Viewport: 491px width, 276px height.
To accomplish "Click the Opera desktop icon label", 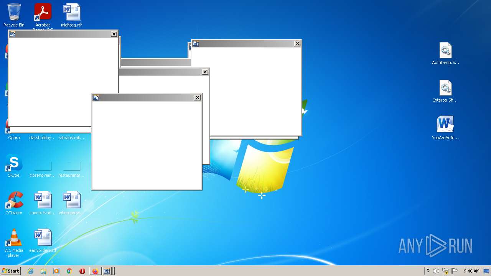I will pos(14,138).
